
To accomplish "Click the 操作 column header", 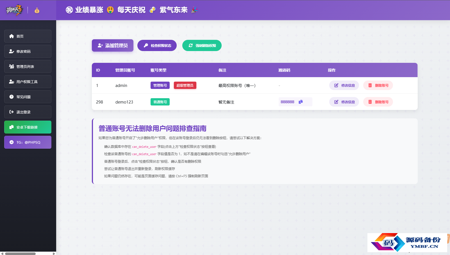I will (332, 70).
